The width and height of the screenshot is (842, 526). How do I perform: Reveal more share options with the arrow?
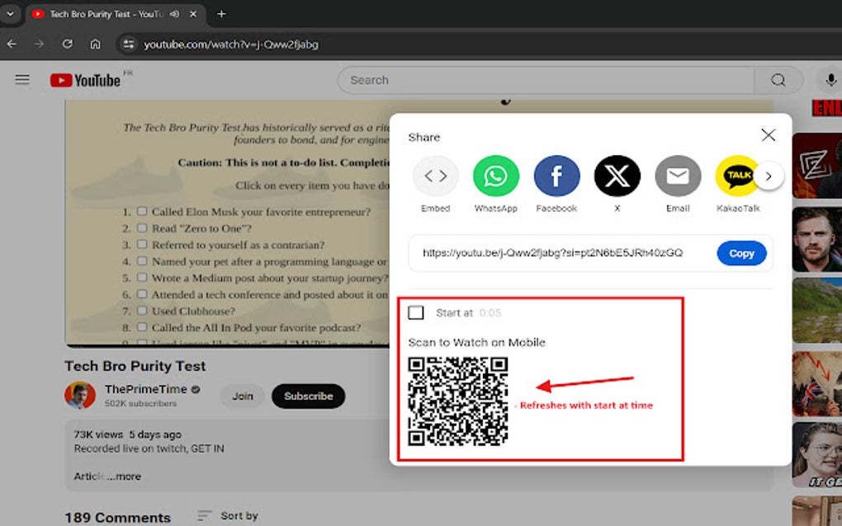(769, 176)
